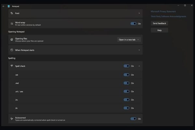Maximize the Notepad window
The height and width of the screenshot is (130, 195).
click(185, 5)
